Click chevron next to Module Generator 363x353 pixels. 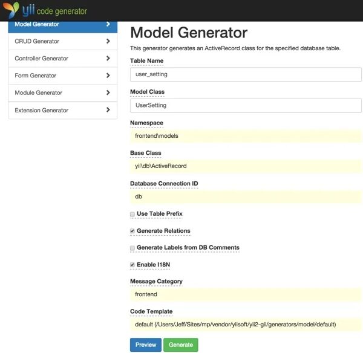click(x=108, y=92)
